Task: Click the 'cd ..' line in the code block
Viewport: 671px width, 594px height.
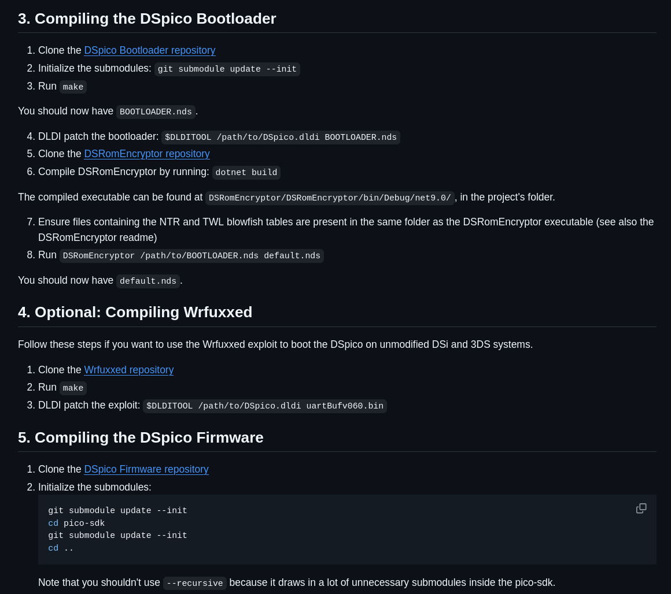Action: pyautogui.click(x=61, y=548)
